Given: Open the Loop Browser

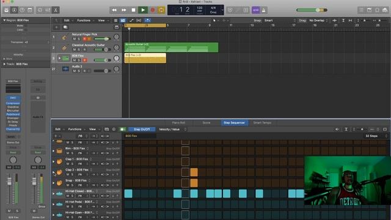Looking at the screenshot, I should click(x=377, y=10).
